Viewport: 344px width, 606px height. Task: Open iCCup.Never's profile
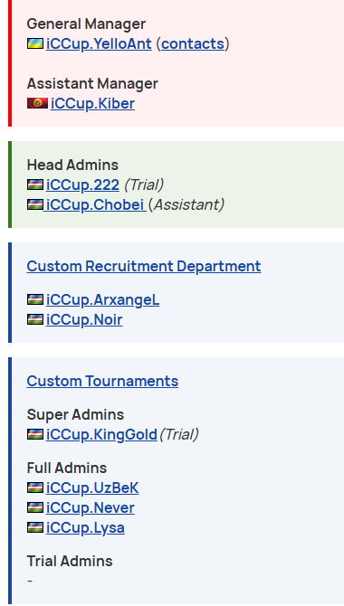pos(91,507)
